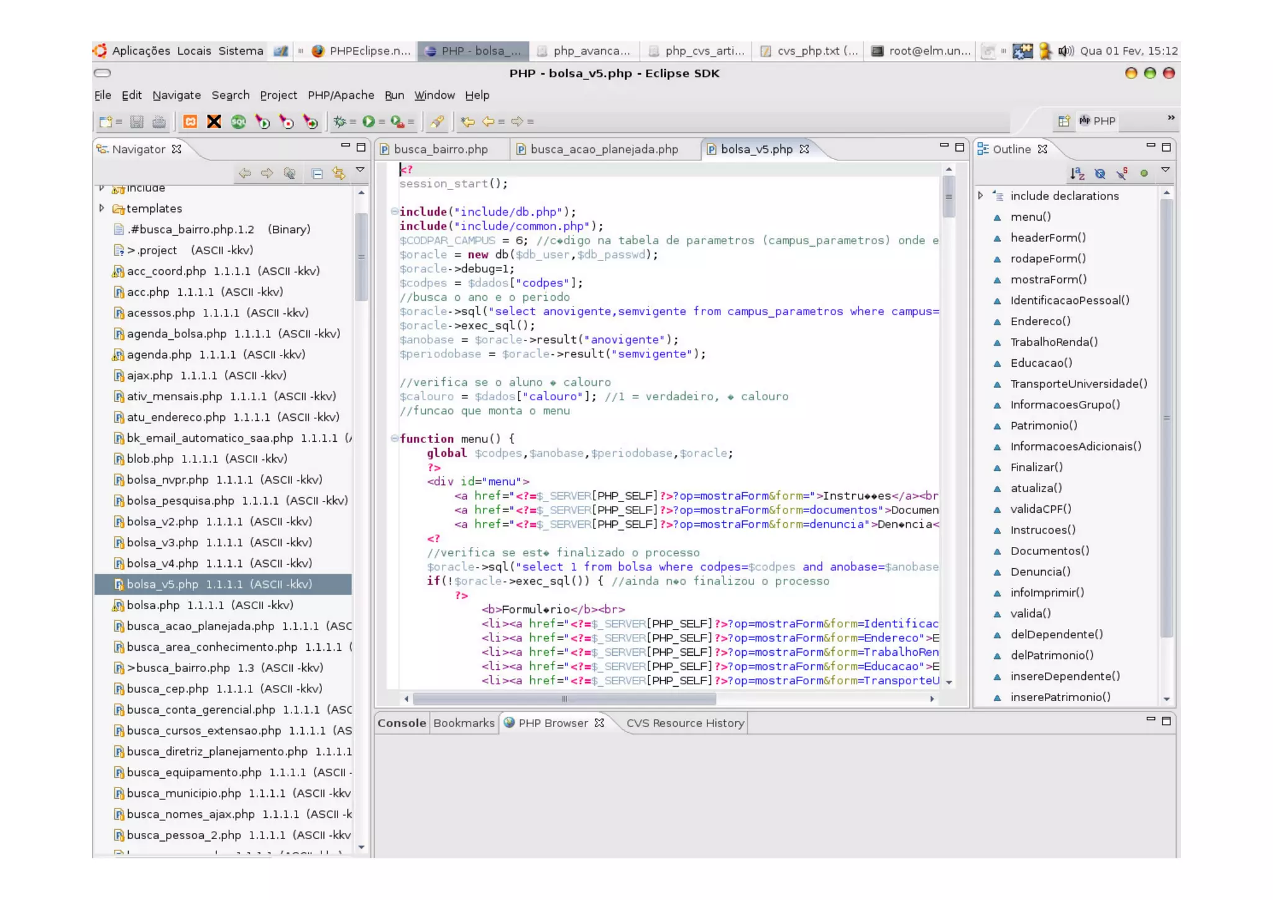This screenshot has height=900, width=1273.
Task: Switch to busca_acao_planejada.php editor tab
Action: (x=604, y=149)
